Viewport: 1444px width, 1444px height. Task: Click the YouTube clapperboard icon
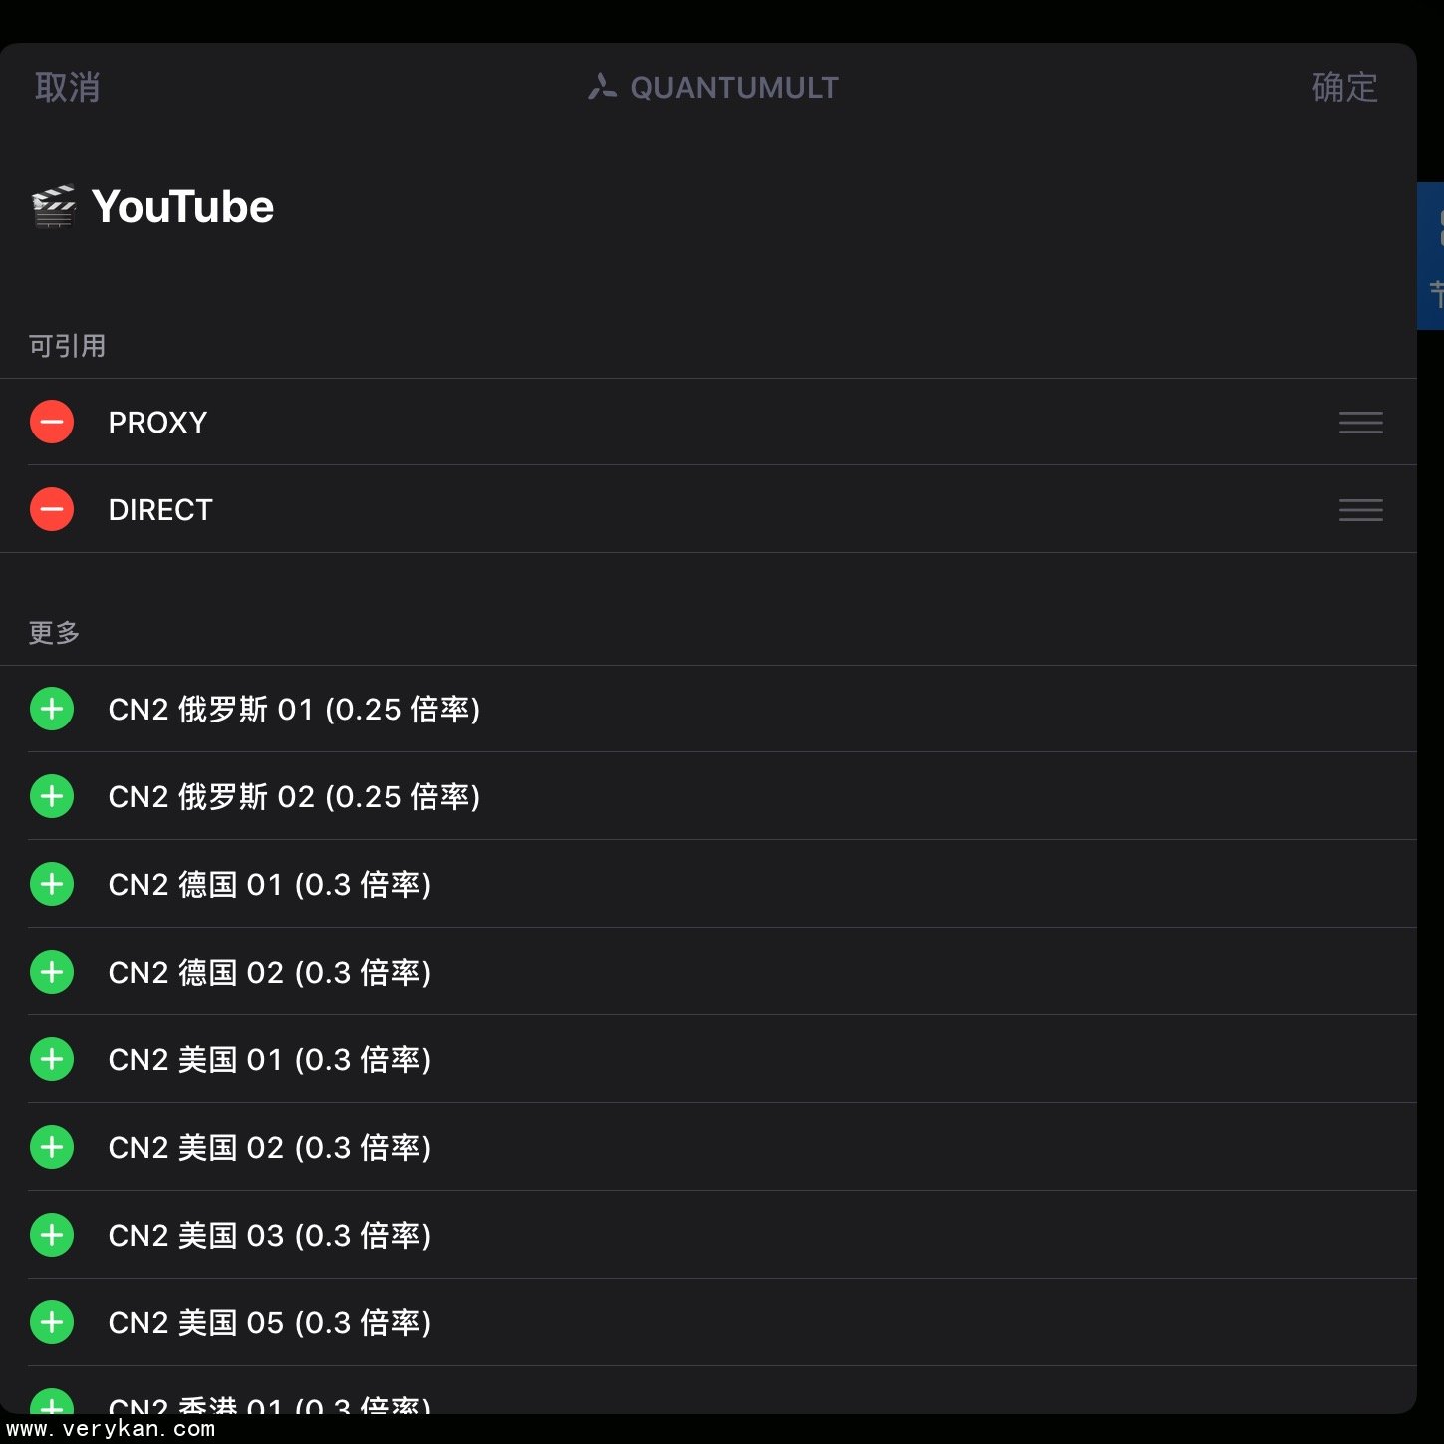[x=54, y=207]
